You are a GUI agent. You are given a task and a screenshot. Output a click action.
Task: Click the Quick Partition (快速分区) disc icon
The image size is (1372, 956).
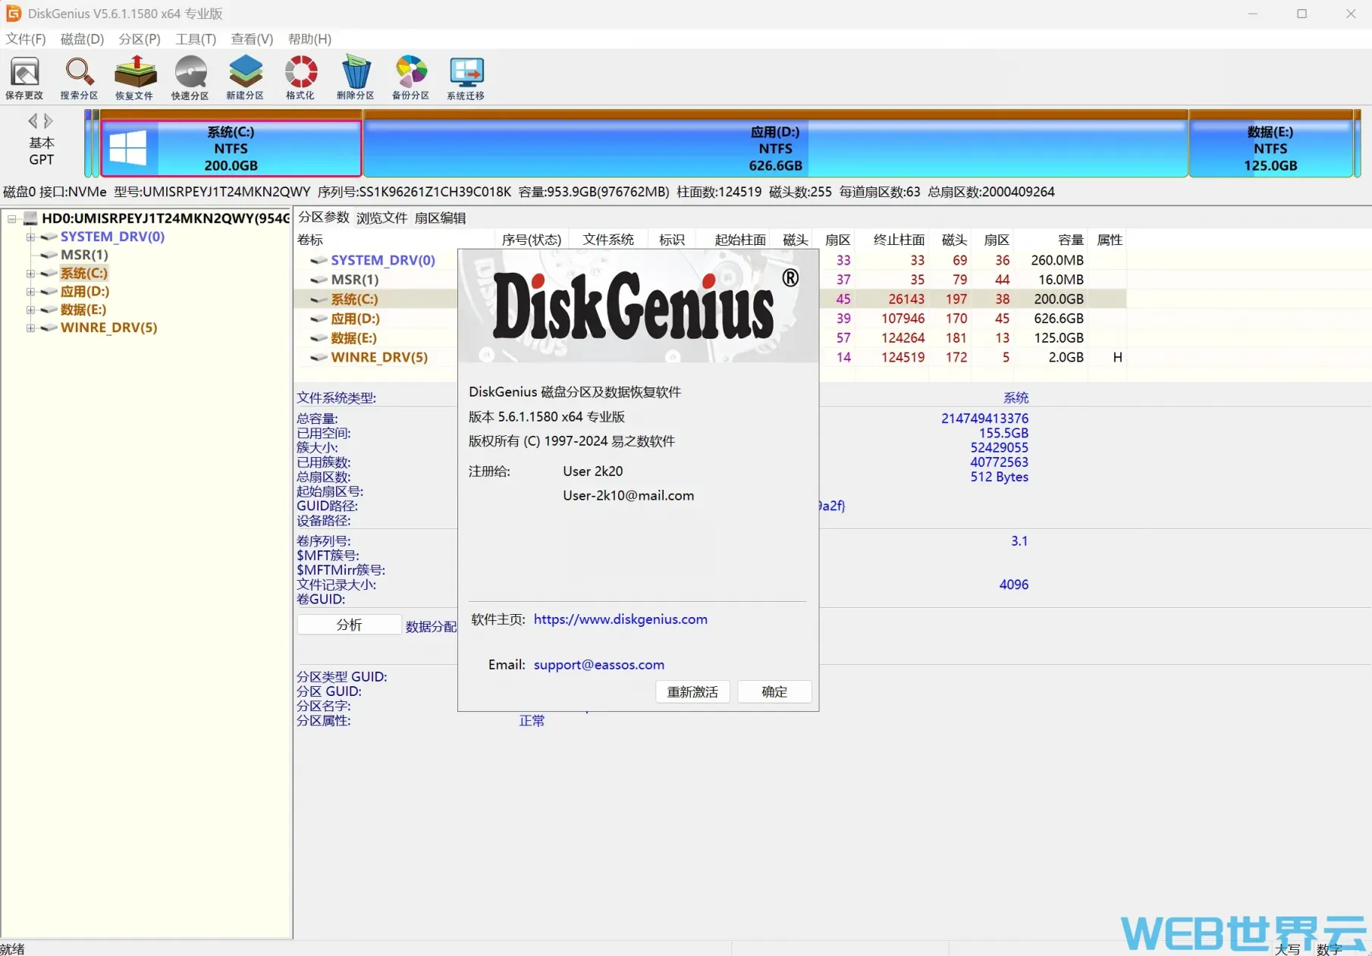tap(190, 77)
